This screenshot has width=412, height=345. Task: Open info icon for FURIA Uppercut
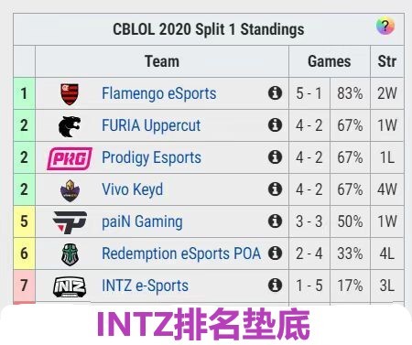tap(275, 125)
